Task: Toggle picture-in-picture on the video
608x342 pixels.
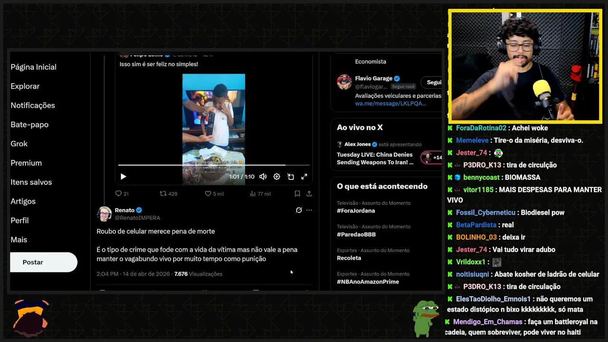Action: tap(291, 177)
